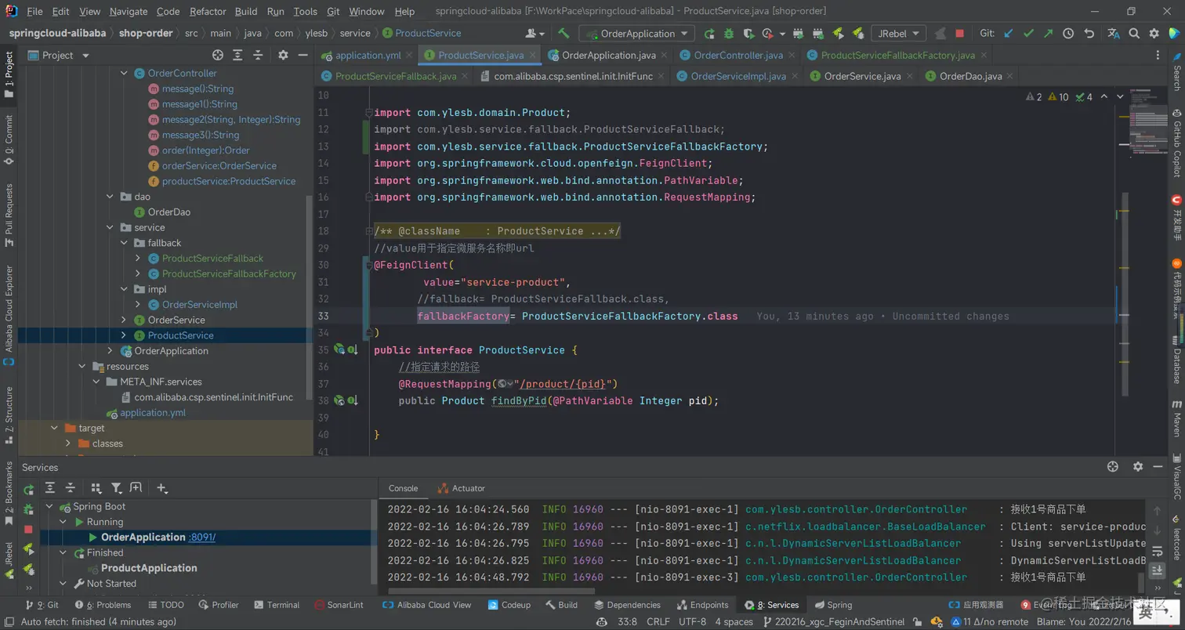Click Select Opened File target icon in Project panel

pyautogui.click(x=218, y=56)
